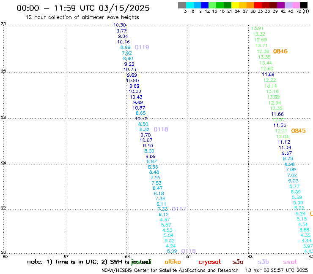The height and width of the screenshot is (274, 313).
Task: Click the wave height value '10.07'
Action: (146, 140)
